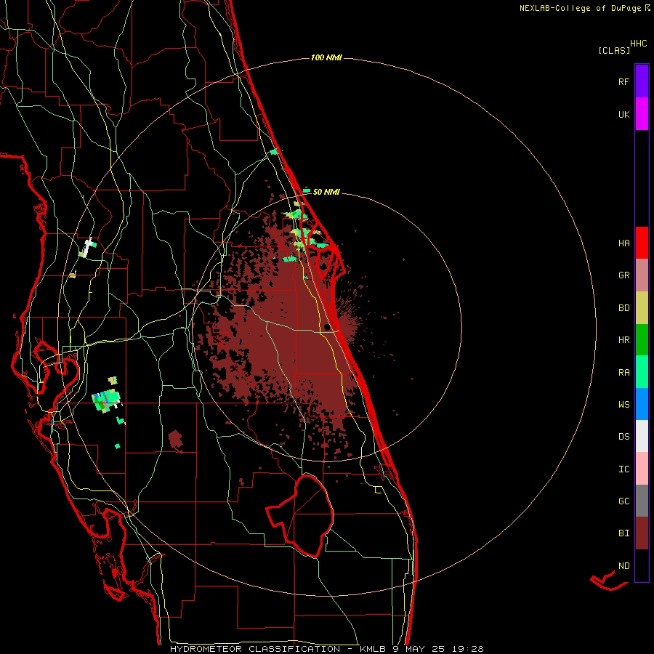Click the DS white legend swatch

tap(642, 436)
